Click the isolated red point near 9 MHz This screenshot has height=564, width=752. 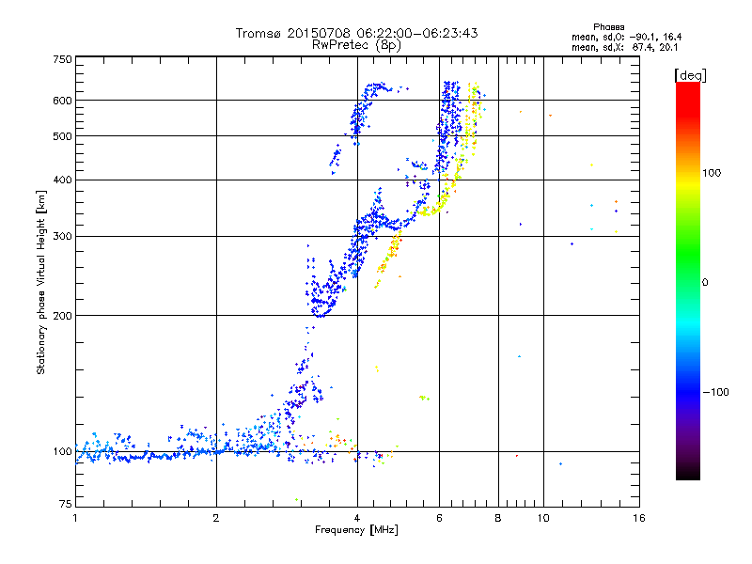tap(516, 456)
